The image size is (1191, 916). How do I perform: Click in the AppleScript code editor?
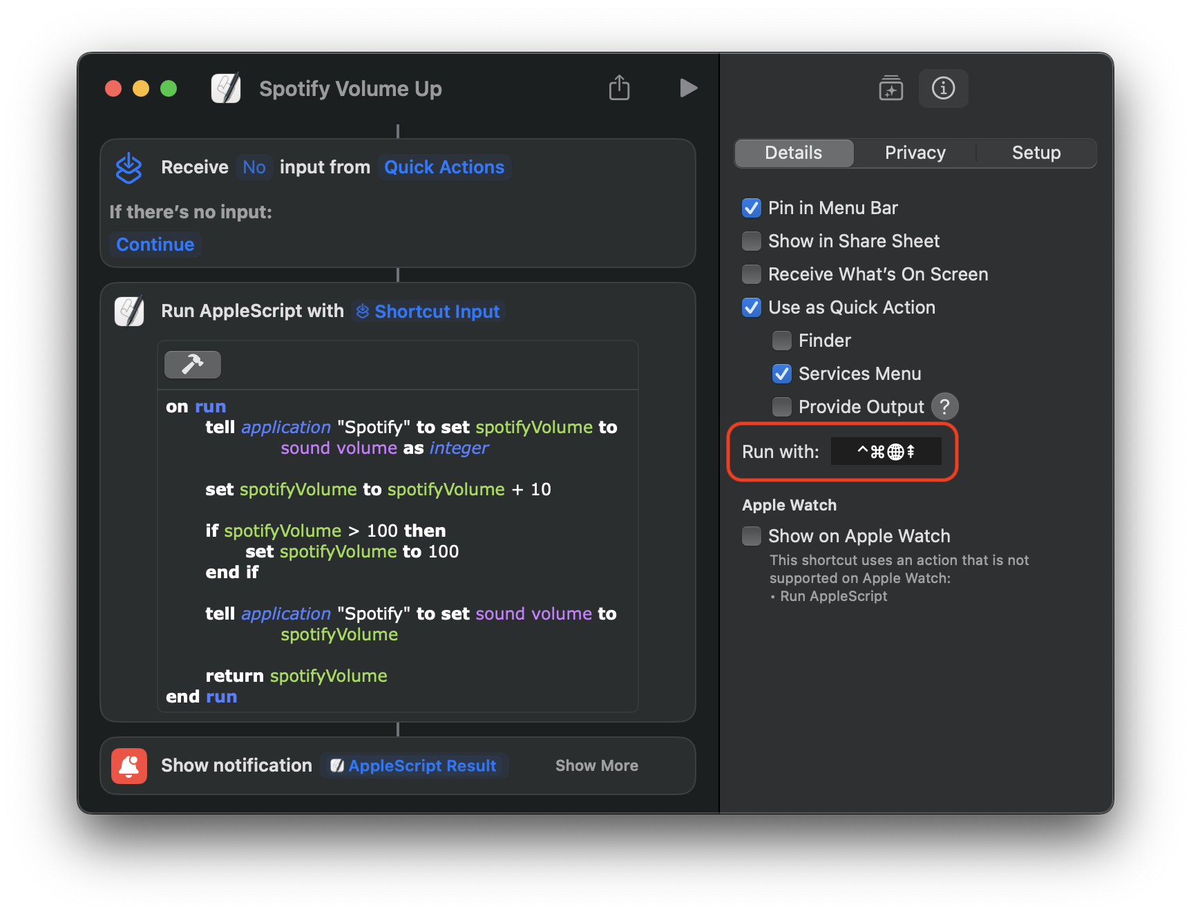[398, 551]
